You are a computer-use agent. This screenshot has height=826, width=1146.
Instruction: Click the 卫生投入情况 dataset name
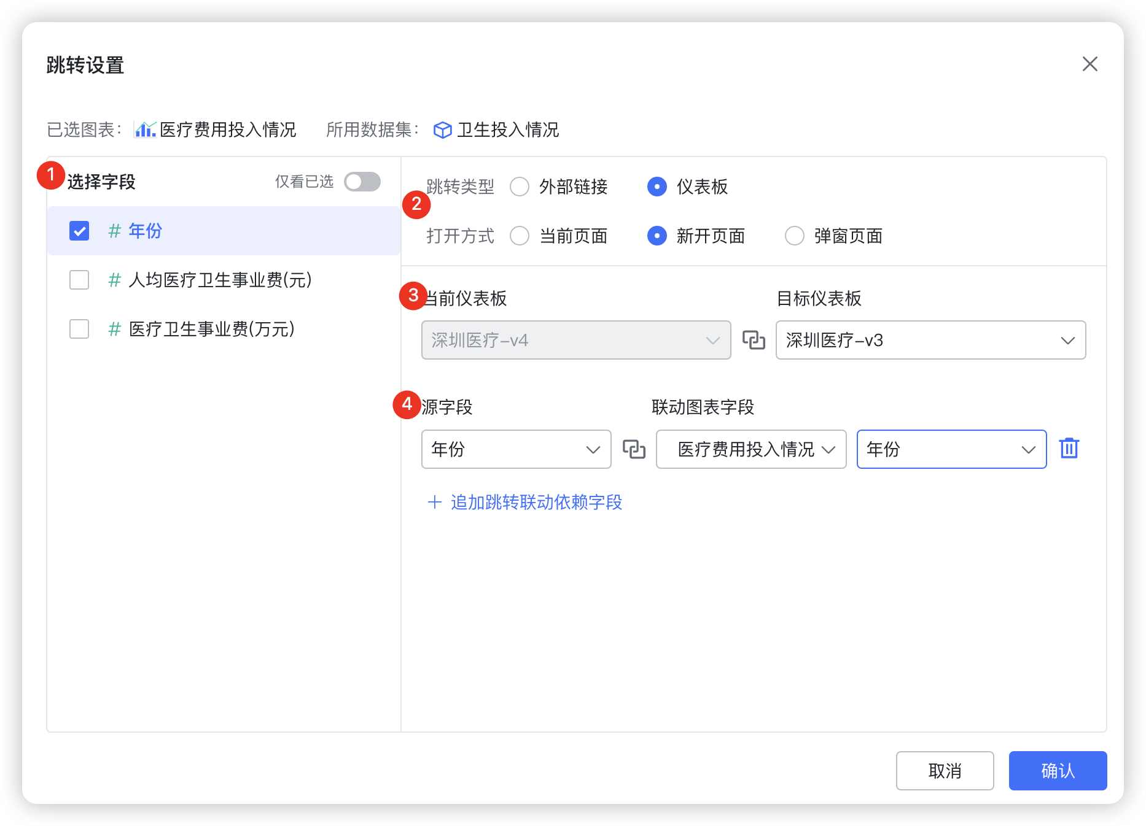508,129
